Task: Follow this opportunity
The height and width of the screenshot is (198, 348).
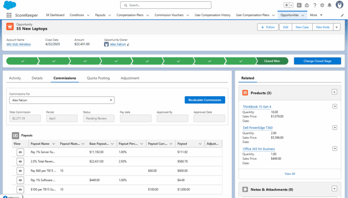Action: (268, 27)
